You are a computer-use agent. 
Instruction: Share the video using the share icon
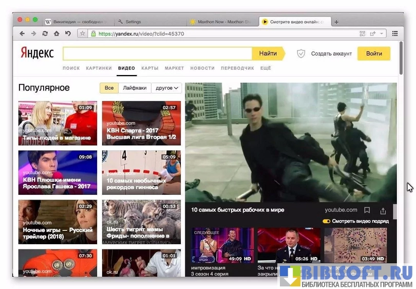coord(383,210)
